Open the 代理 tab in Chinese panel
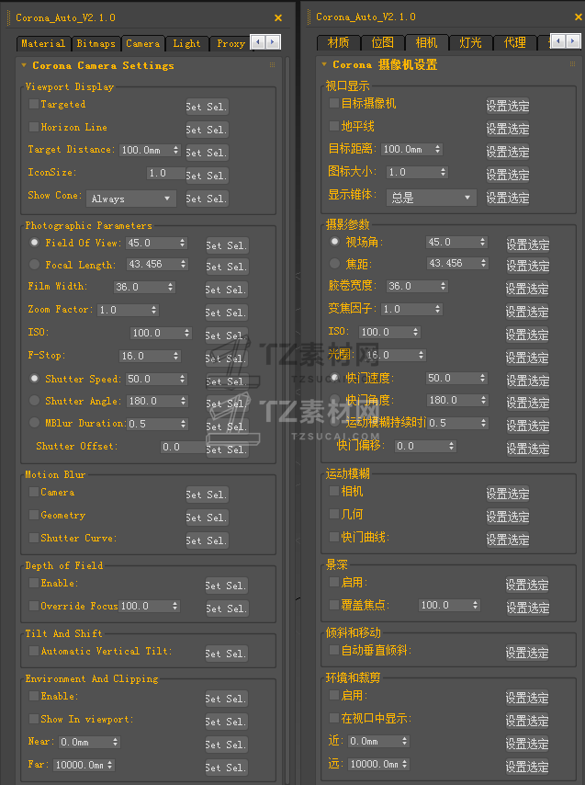Image resolution: width=585 pixels, height=785 pixels. pyautogui.click(x=514, y=42)
